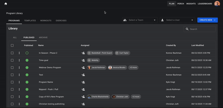Click assign-user icon for Webinar Demo Program
The image size is (223, 108).
point(83,68)
